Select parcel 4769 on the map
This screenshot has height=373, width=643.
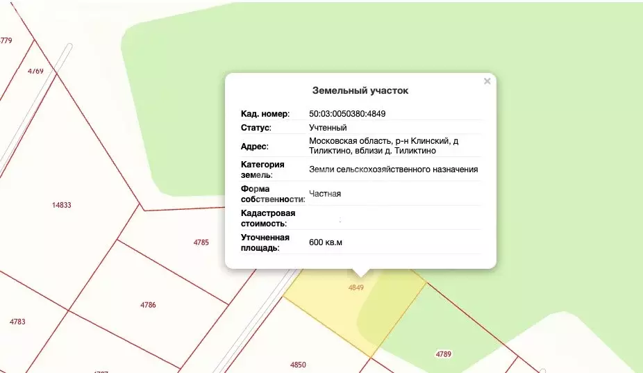click(35, 71)
